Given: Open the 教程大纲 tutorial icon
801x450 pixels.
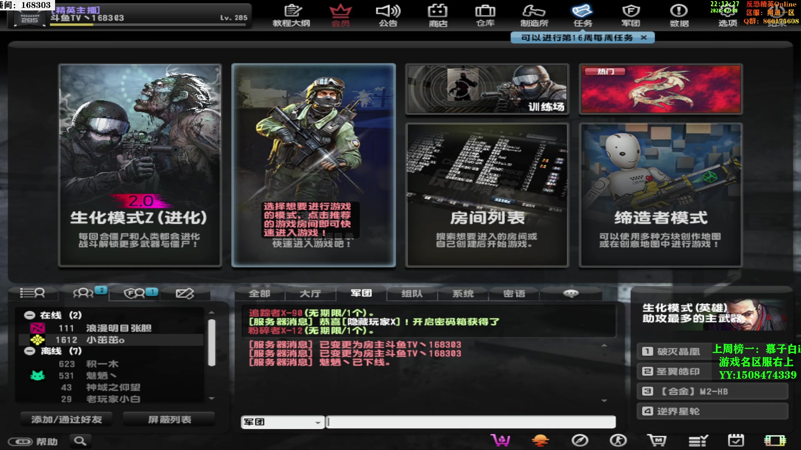Looking at the screenshot, I should pyautogui.click(x=292, y=16).
